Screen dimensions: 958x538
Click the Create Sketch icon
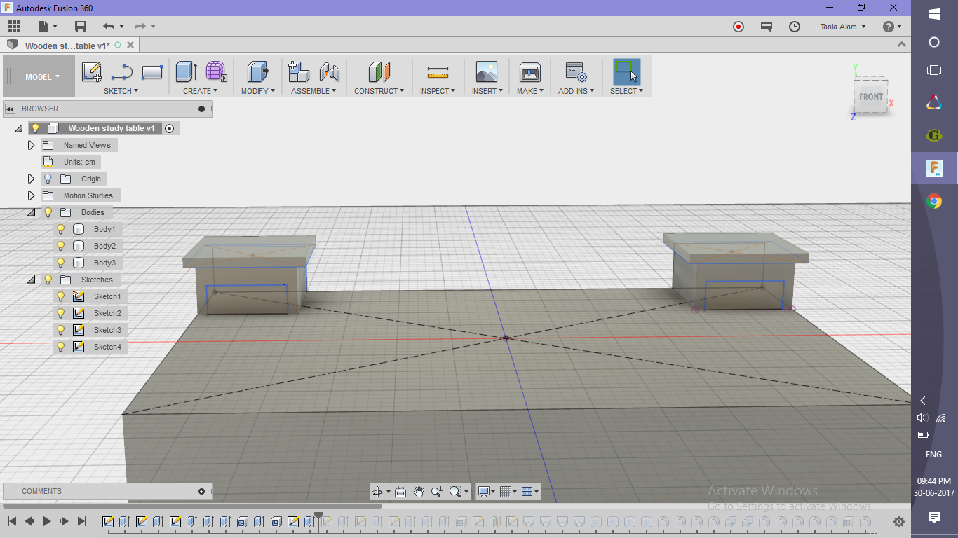[x=92, y=72]
